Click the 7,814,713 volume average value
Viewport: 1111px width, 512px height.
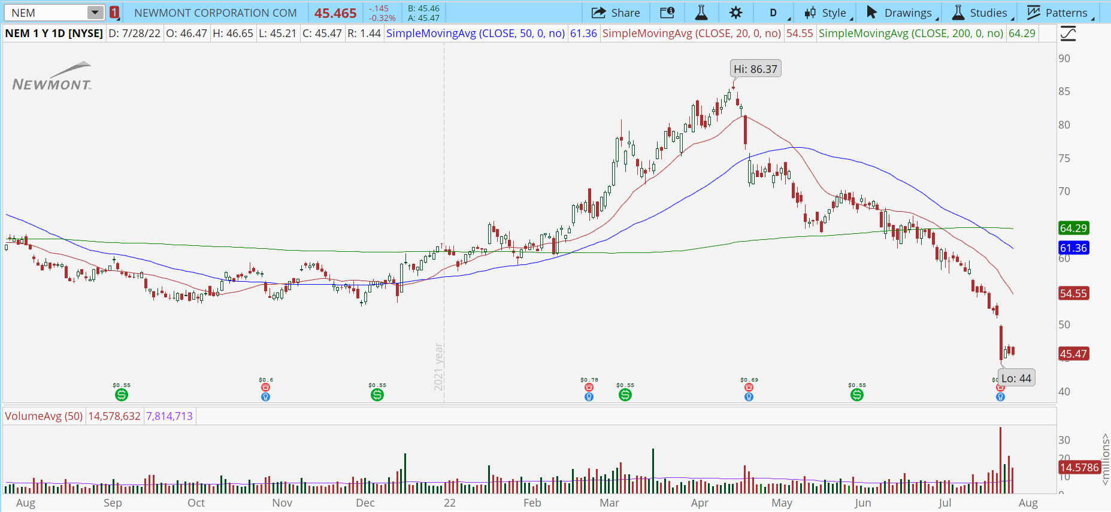click(x=169, y=416)
